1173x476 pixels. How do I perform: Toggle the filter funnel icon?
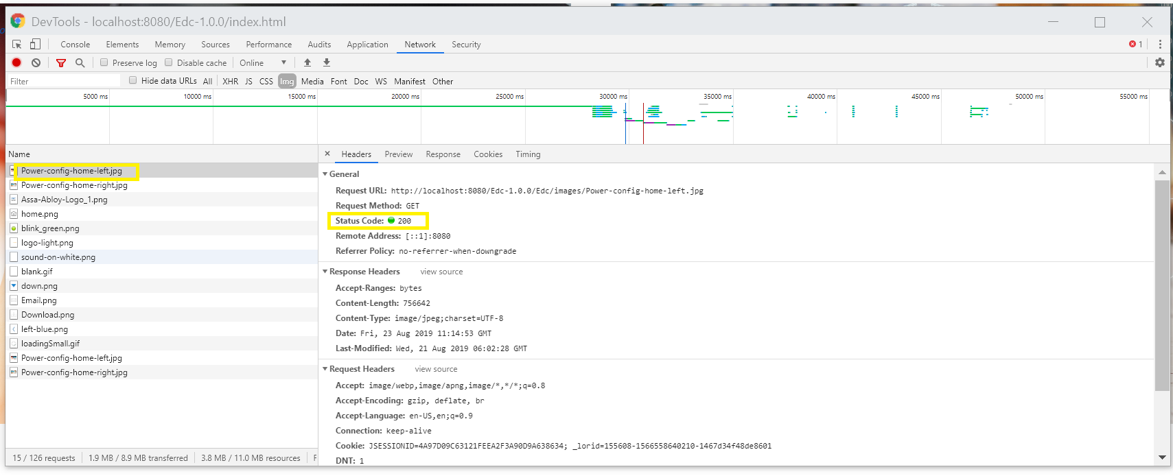(x=61, y=62)
